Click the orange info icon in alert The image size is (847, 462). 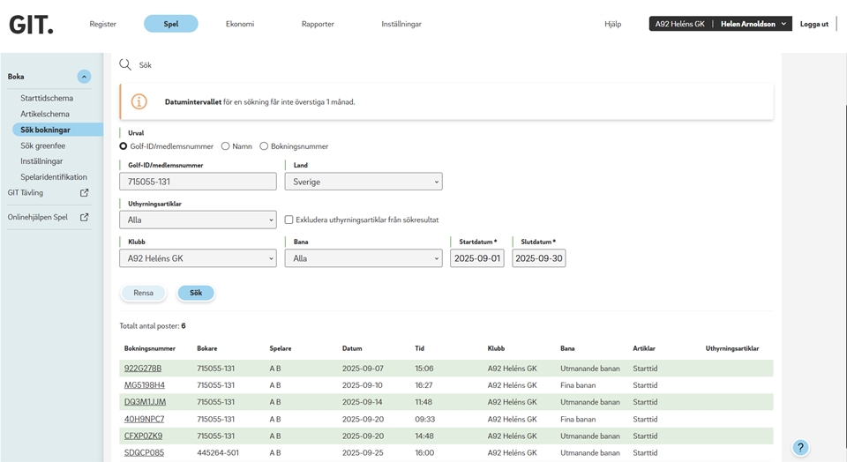pos(139,102)
